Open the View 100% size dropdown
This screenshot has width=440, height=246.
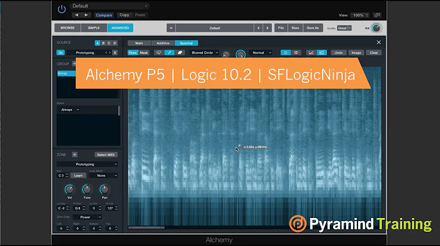361,15
